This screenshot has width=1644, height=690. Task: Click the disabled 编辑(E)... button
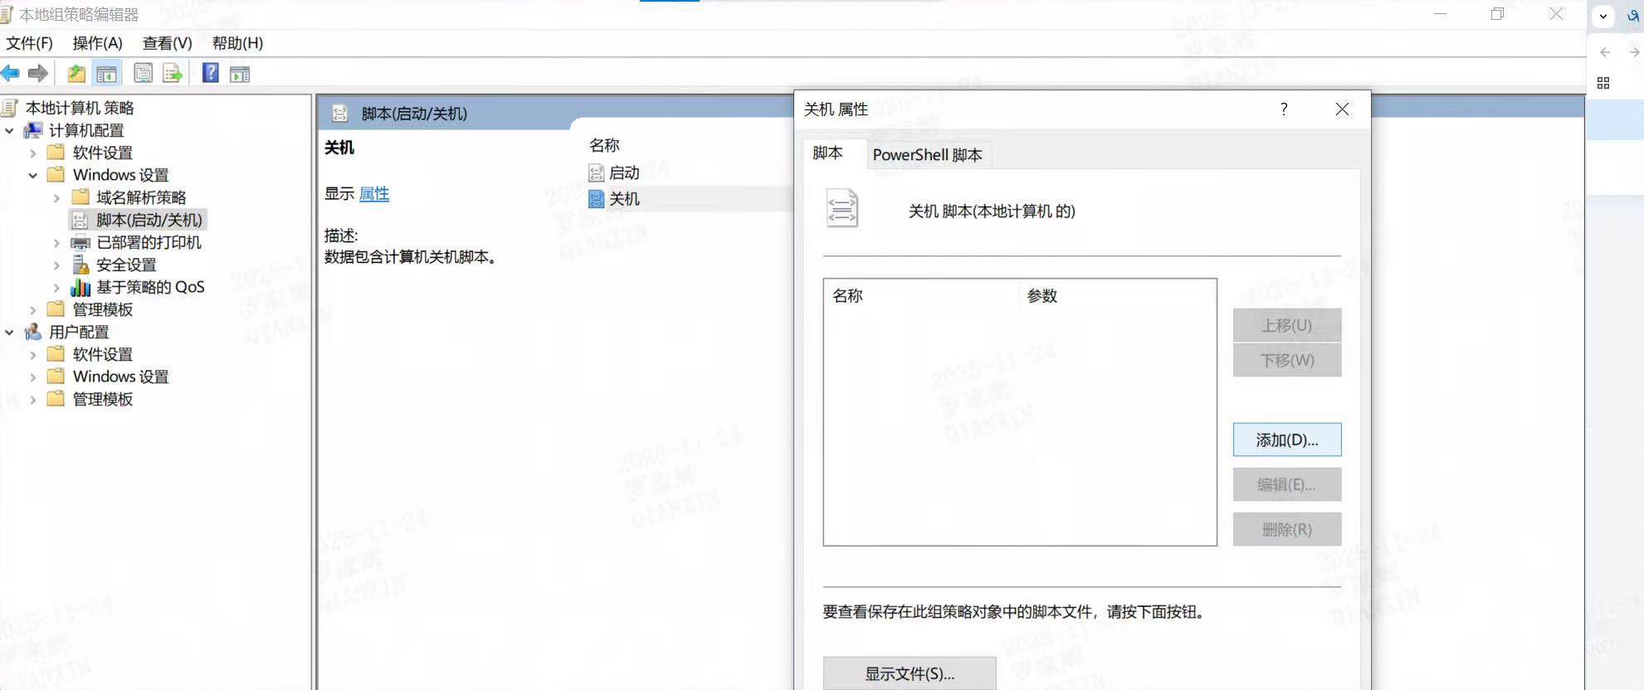pos(1286,484)
